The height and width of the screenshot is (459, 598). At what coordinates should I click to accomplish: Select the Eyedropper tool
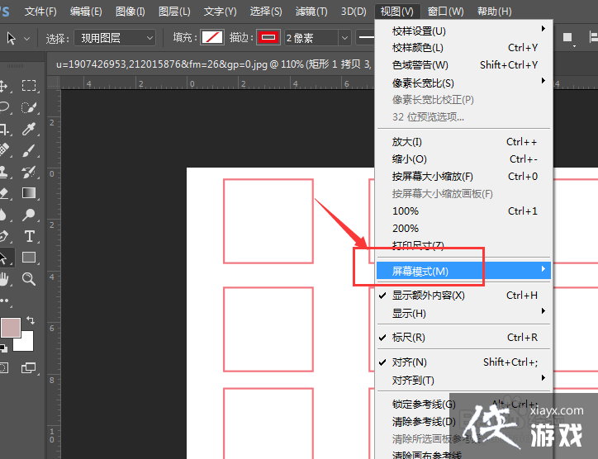tap(29, 129)
